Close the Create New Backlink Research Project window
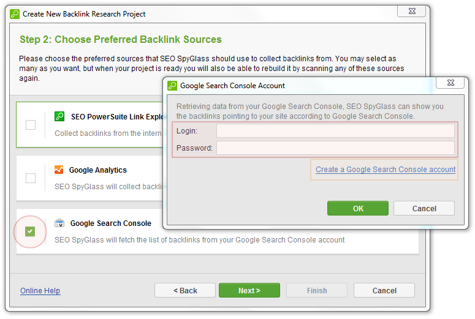The width and height of the screenshot is (475, 319). pyautogui.click(x=411, y=10)
